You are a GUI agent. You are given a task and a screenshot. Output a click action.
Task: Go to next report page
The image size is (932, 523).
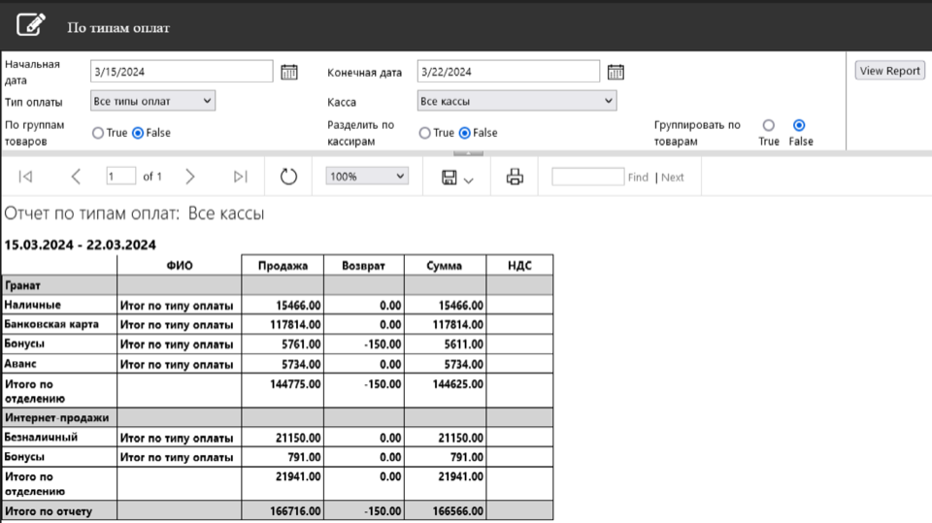click(190, 177)
